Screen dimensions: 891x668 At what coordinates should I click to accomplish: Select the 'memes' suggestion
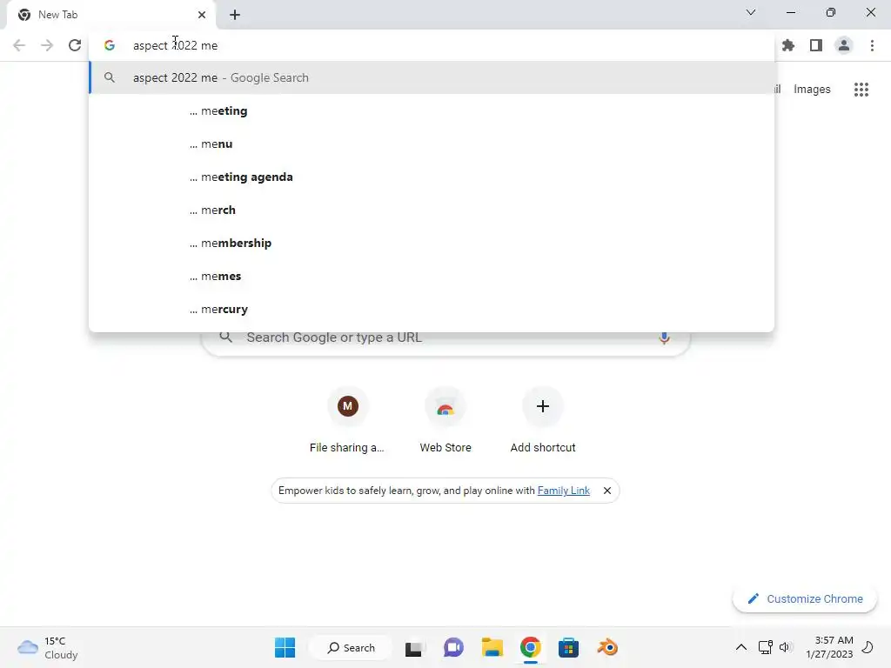tap(432, 276)
